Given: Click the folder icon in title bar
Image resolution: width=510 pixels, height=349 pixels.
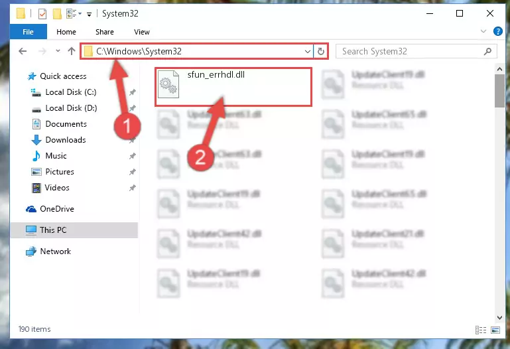Looking at the screenshot, I should coord(21,13).
